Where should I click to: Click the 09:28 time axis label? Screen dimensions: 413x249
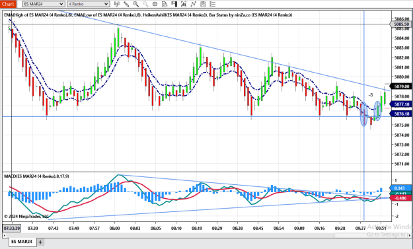click(x=340, y=229)
